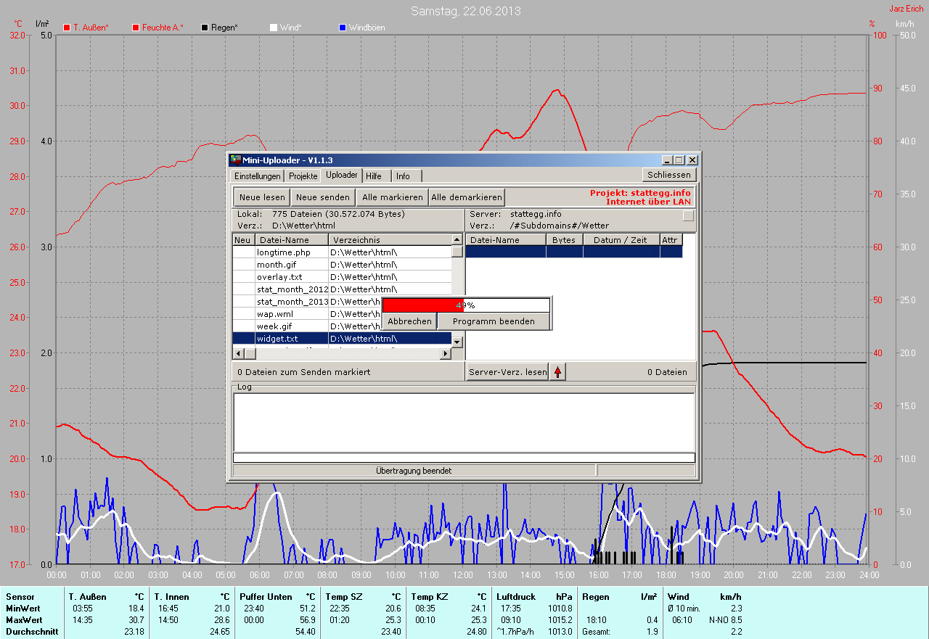This screenshot has width=929, height=639.
Task: Click the Server-Verz. lesen button
Action: tap(507, 372)
